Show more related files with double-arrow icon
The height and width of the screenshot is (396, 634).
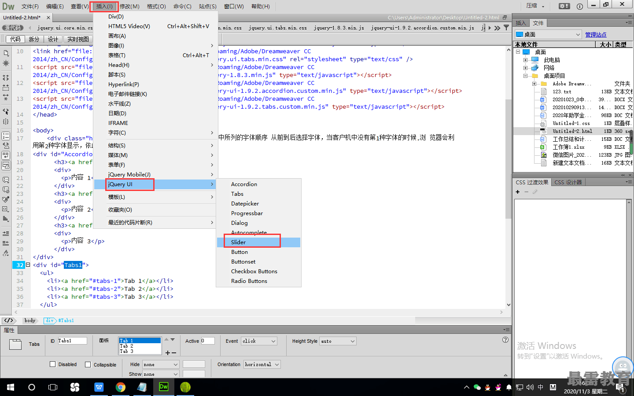coord(497,28)
